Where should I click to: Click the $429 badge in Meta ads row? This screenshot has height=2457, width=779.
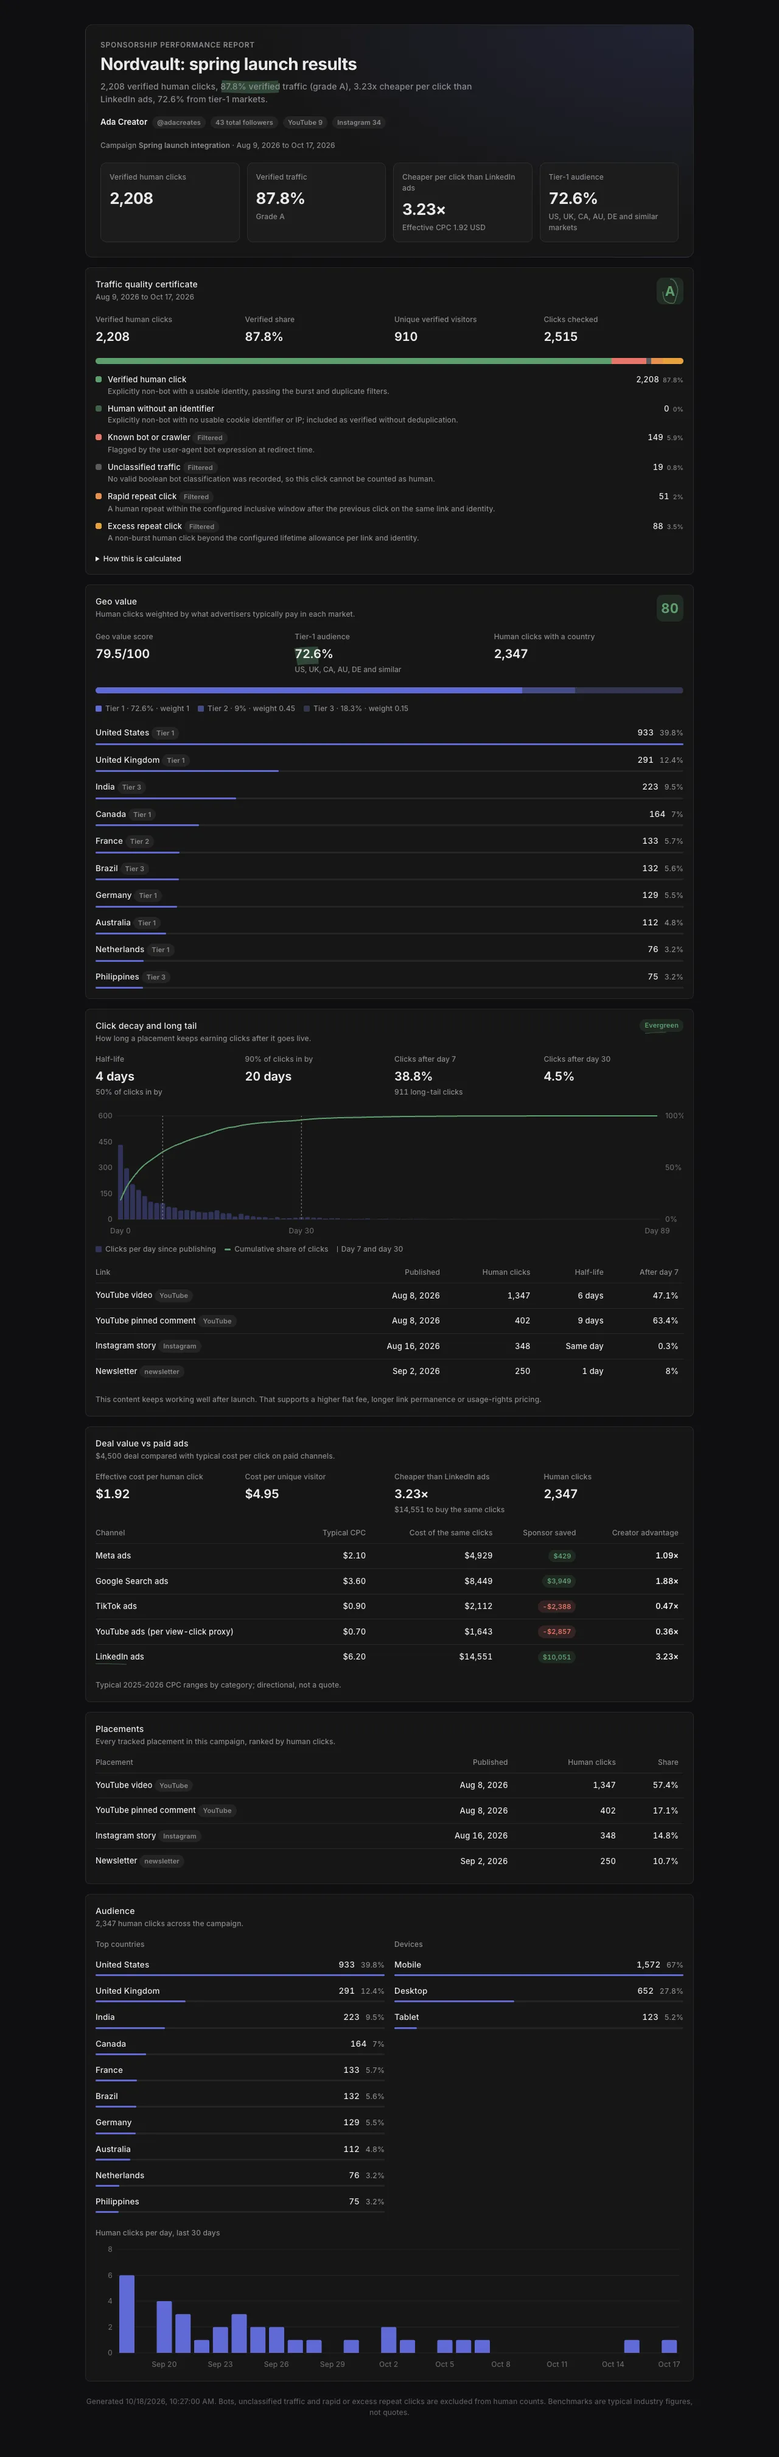(x=562, y=1555)
